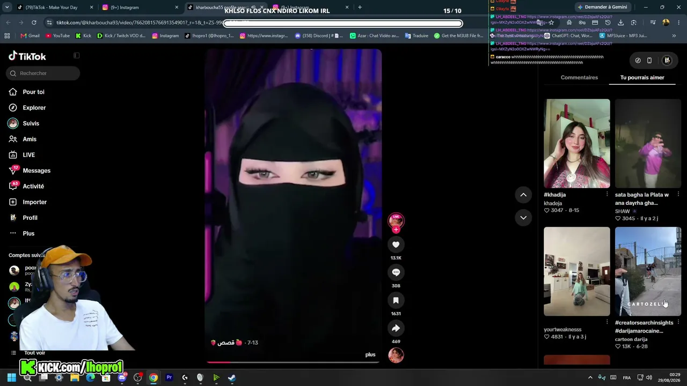
Task: Switch to first (9+) Instagram tab
Action: (140, 8)
